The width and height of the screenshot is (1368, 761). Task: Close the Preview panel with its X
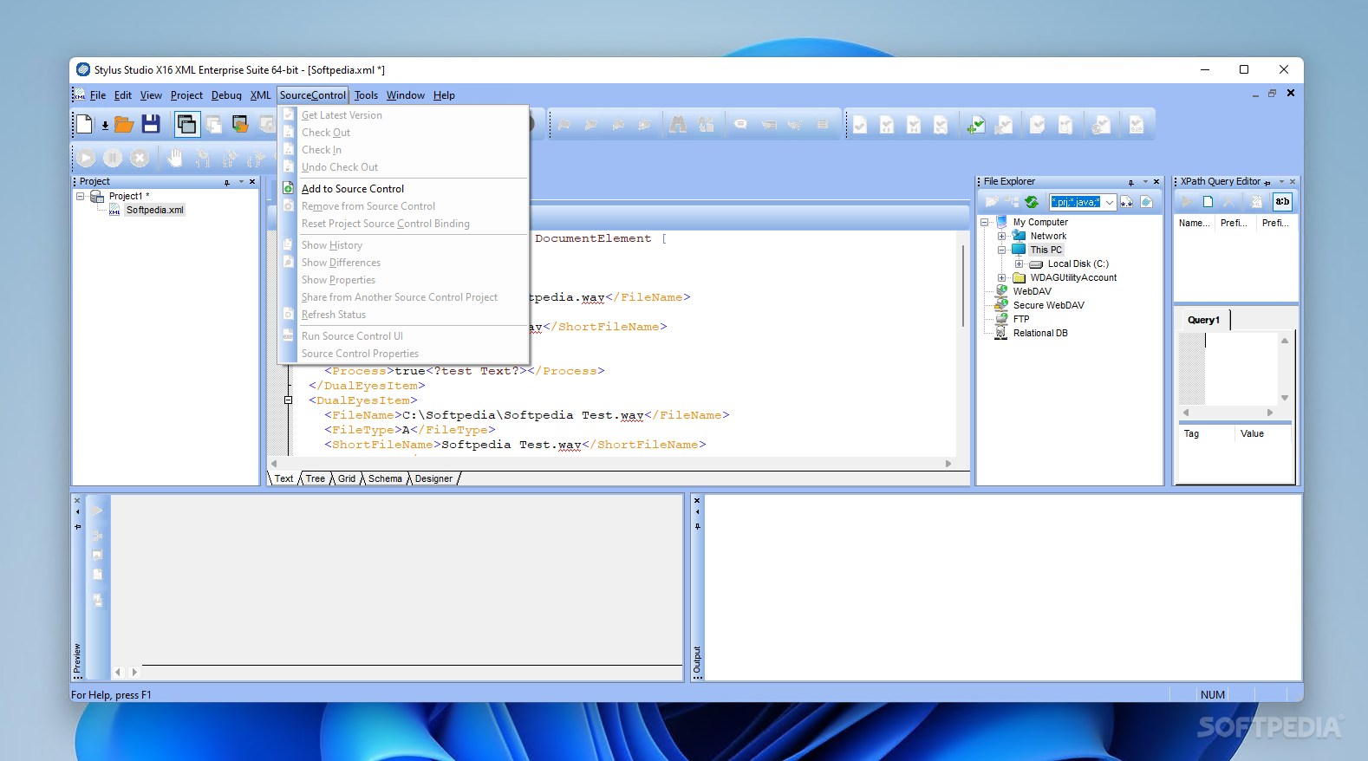click(x=77, y=501)
